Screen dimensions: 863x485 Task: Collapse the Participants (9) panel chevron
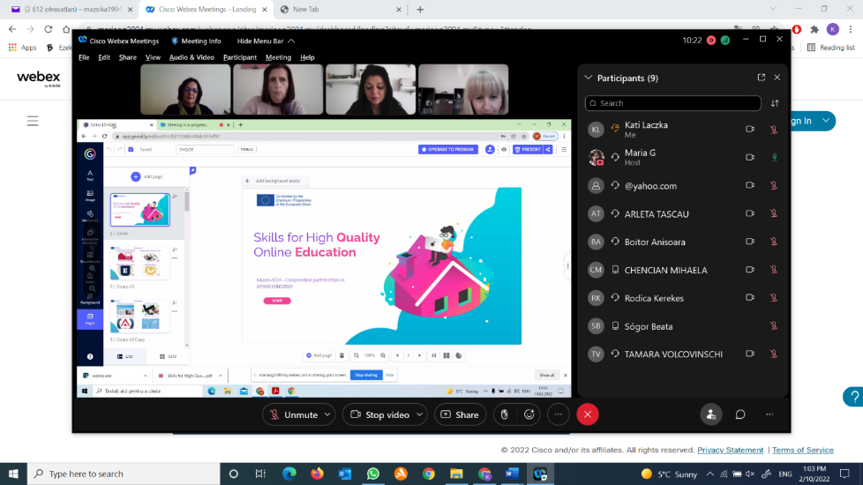589,78
